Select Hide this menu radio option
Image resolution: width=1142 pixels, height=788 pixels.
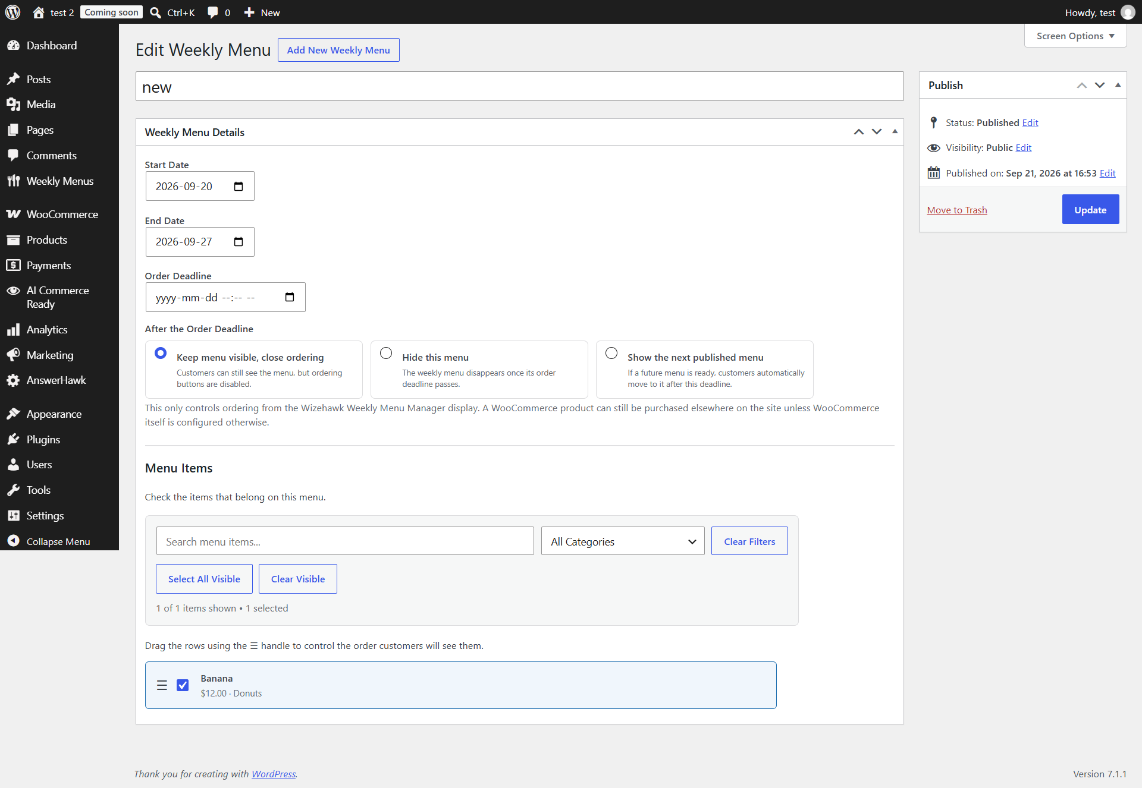(x=386, y=353)
